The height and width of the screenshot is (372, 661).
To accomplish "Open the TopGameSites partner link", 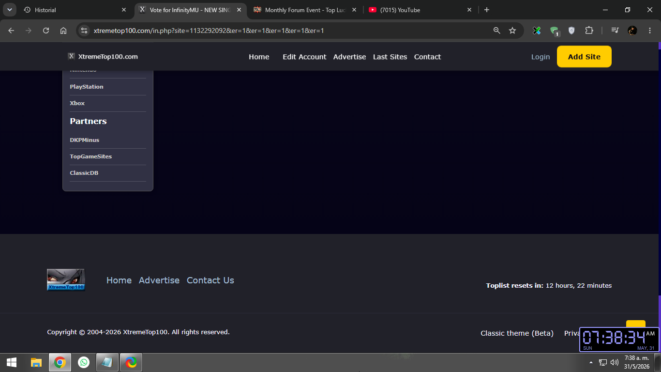I will click(91, 156).
